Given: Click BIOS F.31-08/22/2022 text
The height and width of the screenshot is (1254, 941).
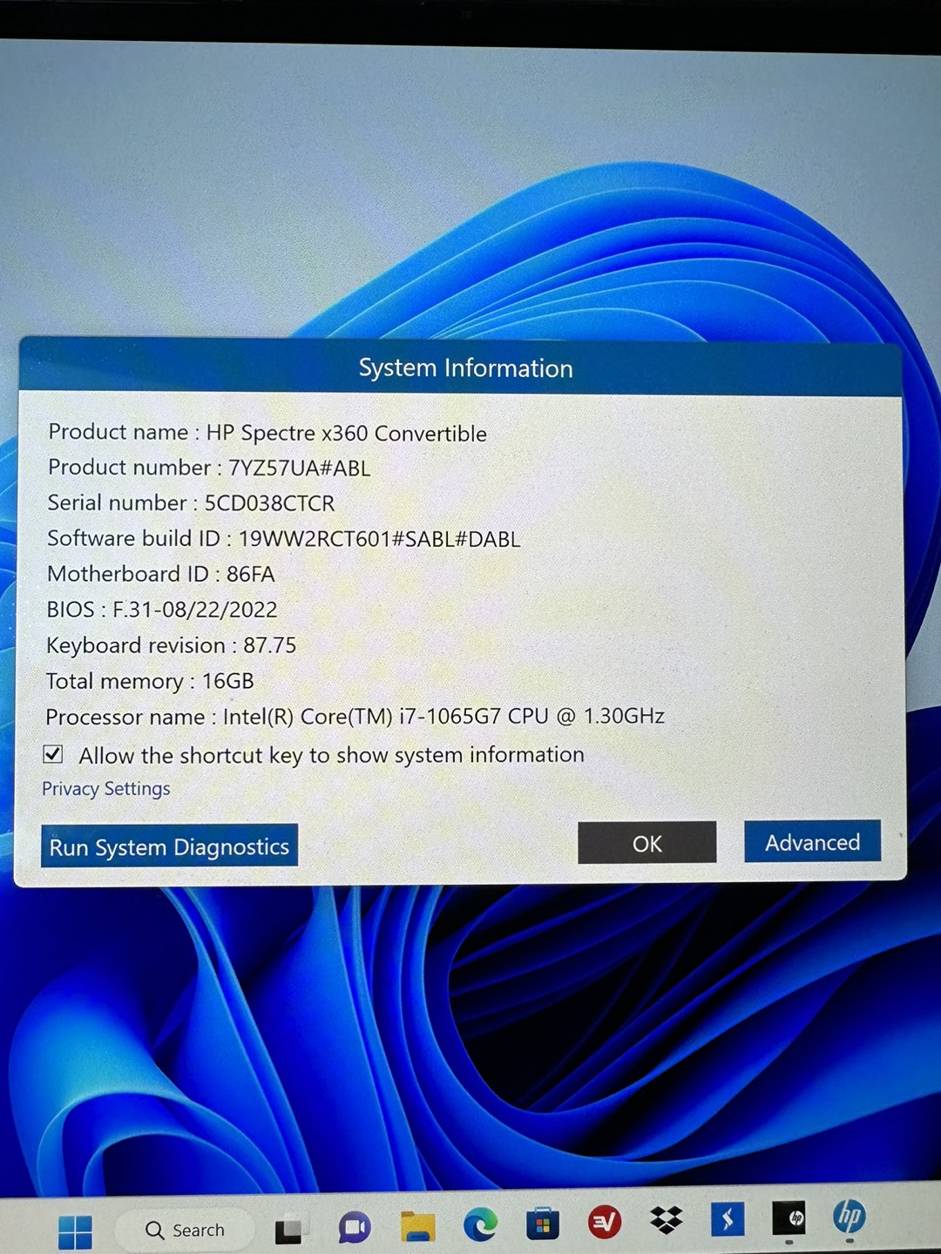Looking at the screenshot, I should [x=161, y=610].
